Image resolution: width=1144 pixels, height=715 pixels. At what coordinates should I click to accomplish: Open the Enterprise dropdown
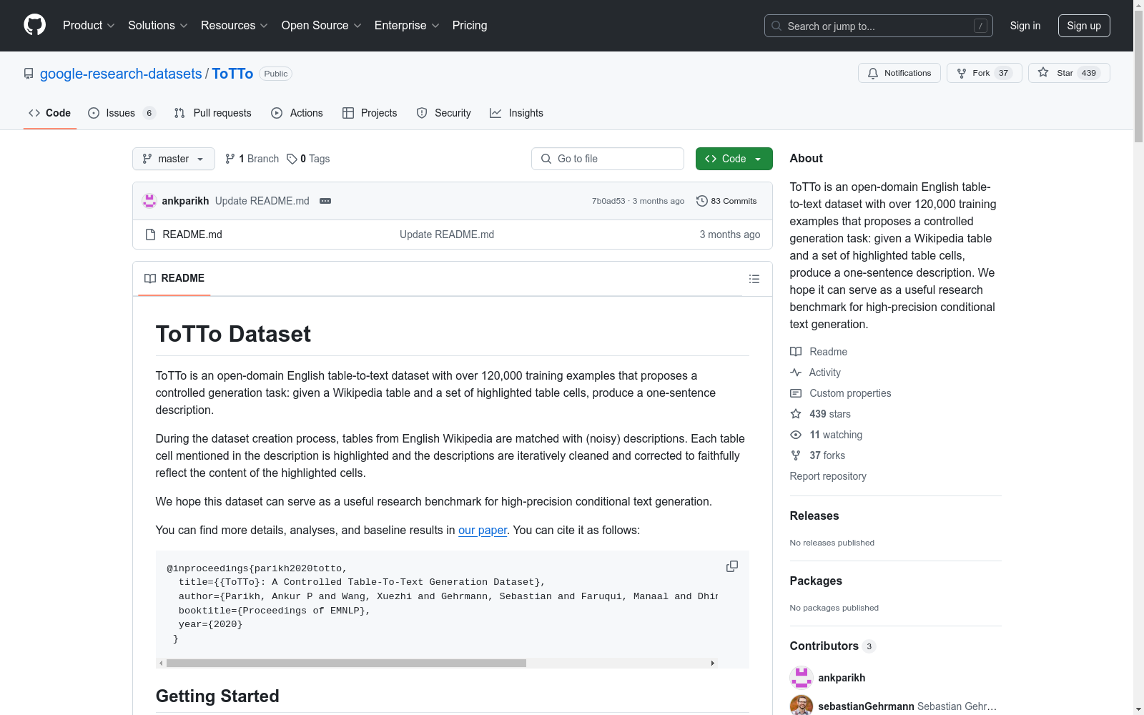pos(407,25)
